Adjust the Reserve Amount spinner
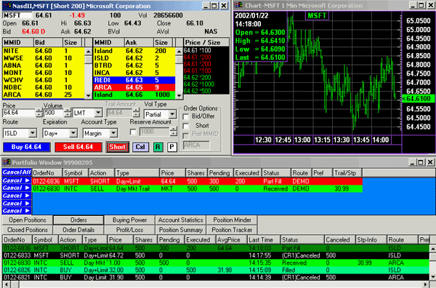Screen dimensions: 436x288 [x=174, y=132]
